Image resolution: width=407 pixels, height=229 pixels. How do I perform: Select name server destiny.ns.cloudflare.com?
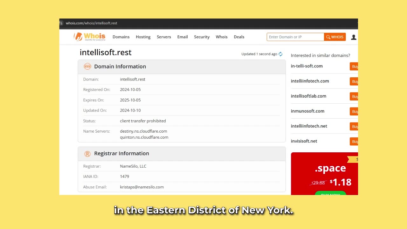click(x=143, y=131)
